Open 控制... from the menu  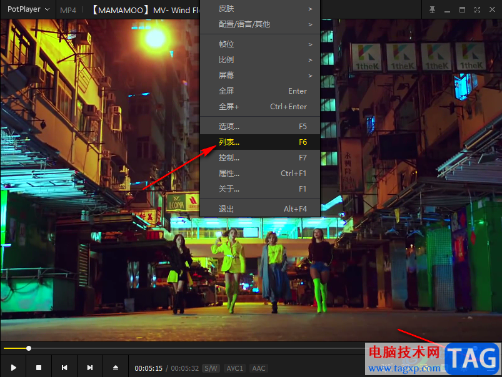coord(260,158)
